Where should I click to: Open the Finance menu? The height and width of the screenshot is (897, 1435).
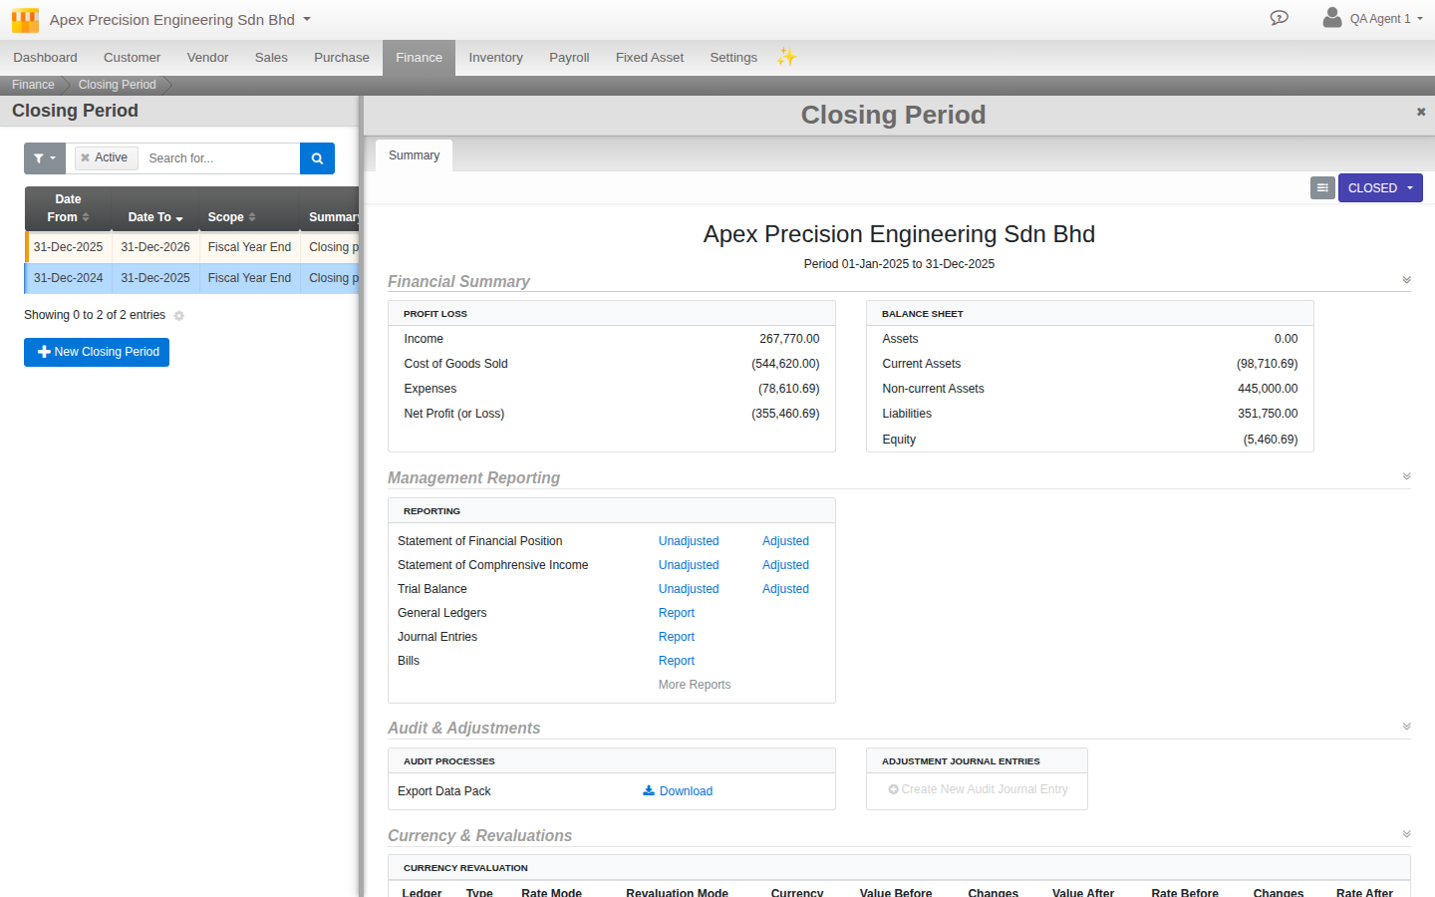coord(419,58)
